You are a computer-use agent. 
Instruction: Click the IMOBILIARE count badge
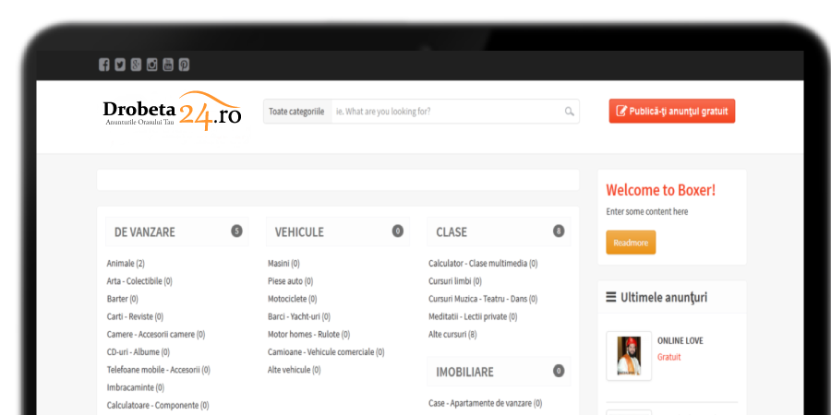(x=559, y=371)
